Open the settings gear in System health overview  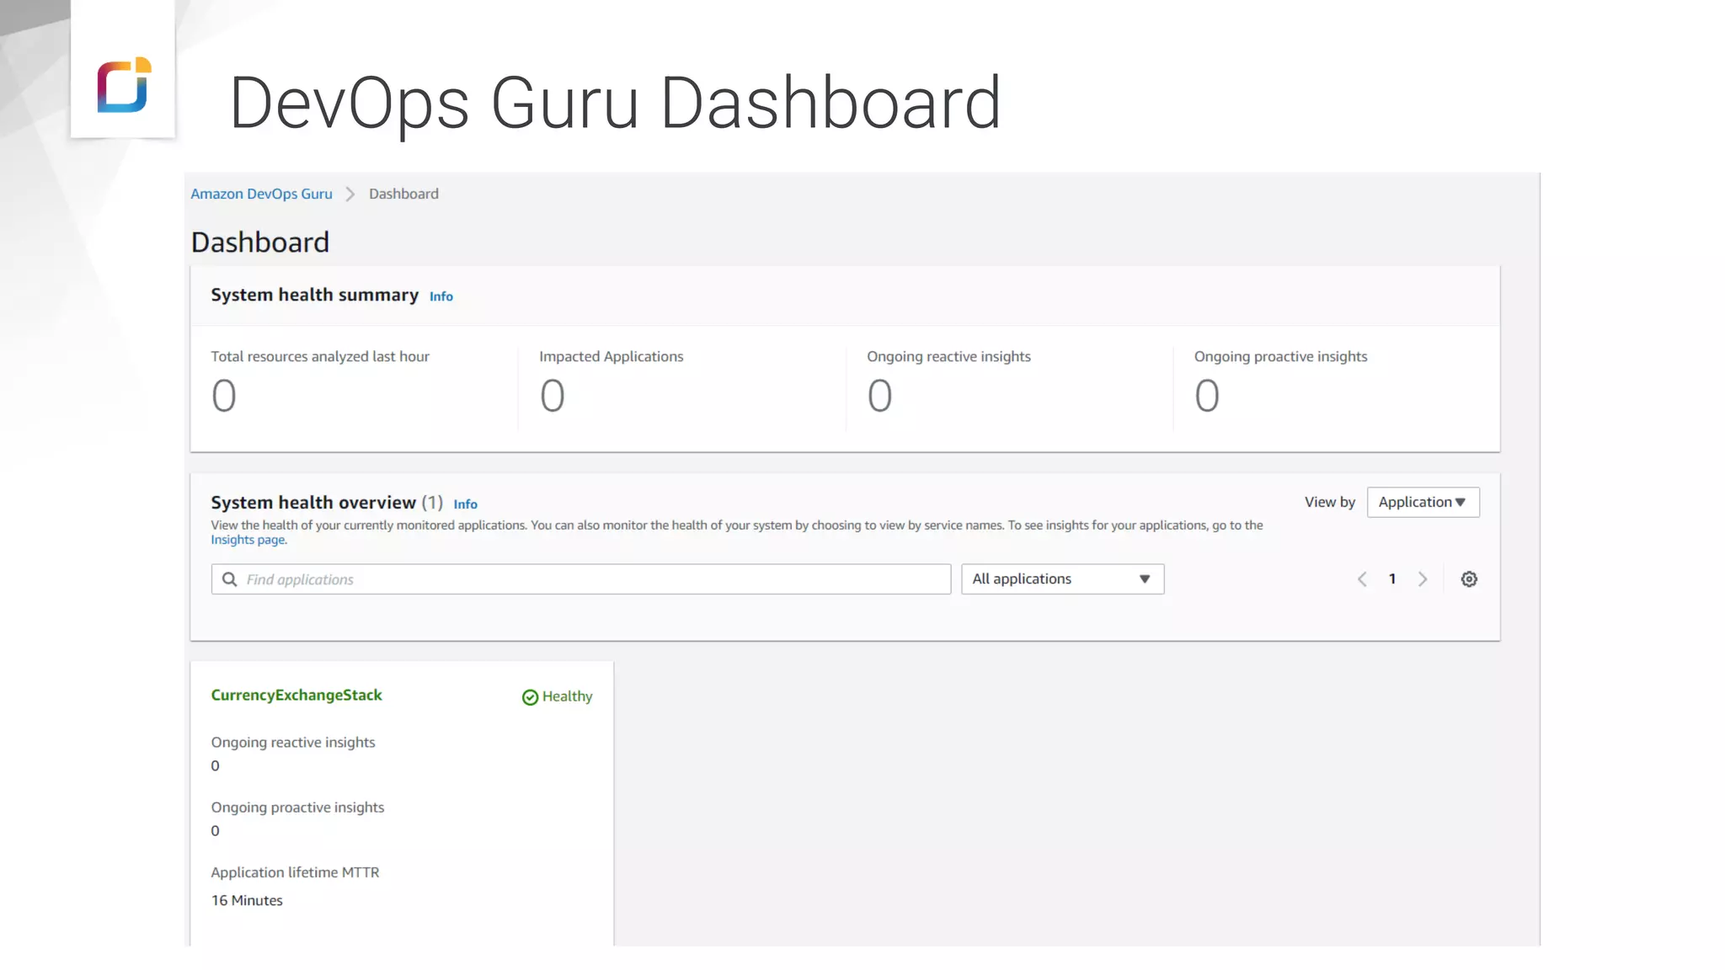1469,579
